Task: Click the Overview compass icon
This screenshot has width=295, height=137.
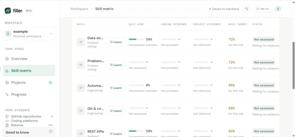Action: pos(7,59)
